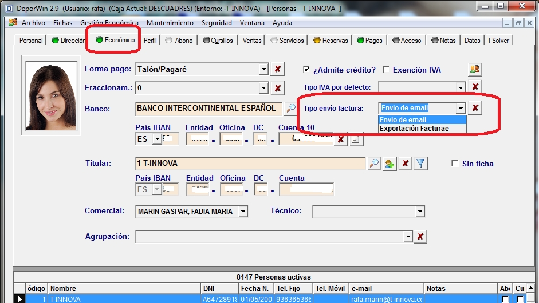Click the person's photo thumbnail
The height and width of the screenshot is (303, 539).
coord(51,95)
